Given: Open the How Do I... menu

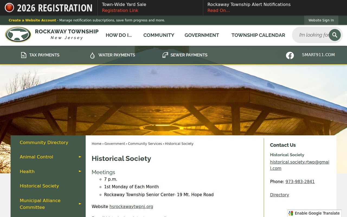Looking at the screenshot, I should (119, 35).
